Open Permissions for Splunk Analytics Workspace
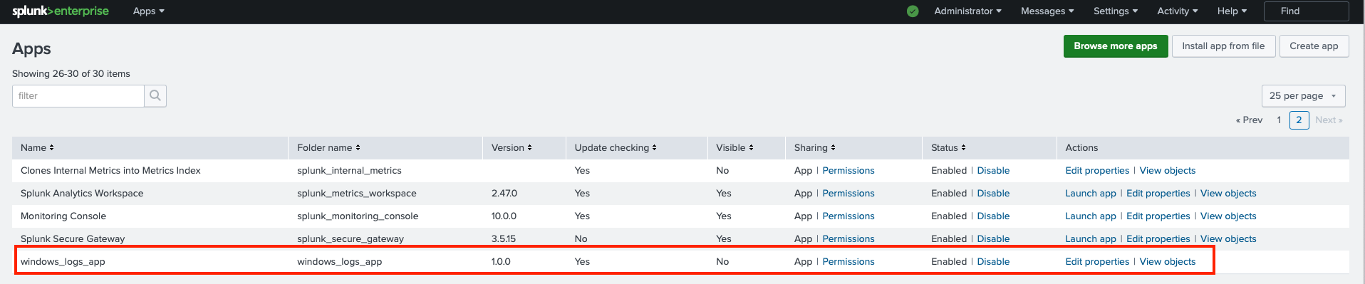This screenshot has width=1365, height=284. click(x=848, y=193)
